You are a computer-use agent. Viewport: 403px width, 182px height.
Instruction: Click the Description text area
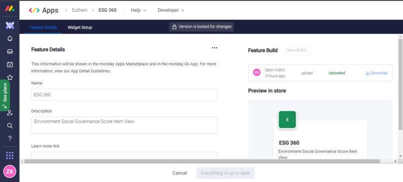tap(124, 125)
